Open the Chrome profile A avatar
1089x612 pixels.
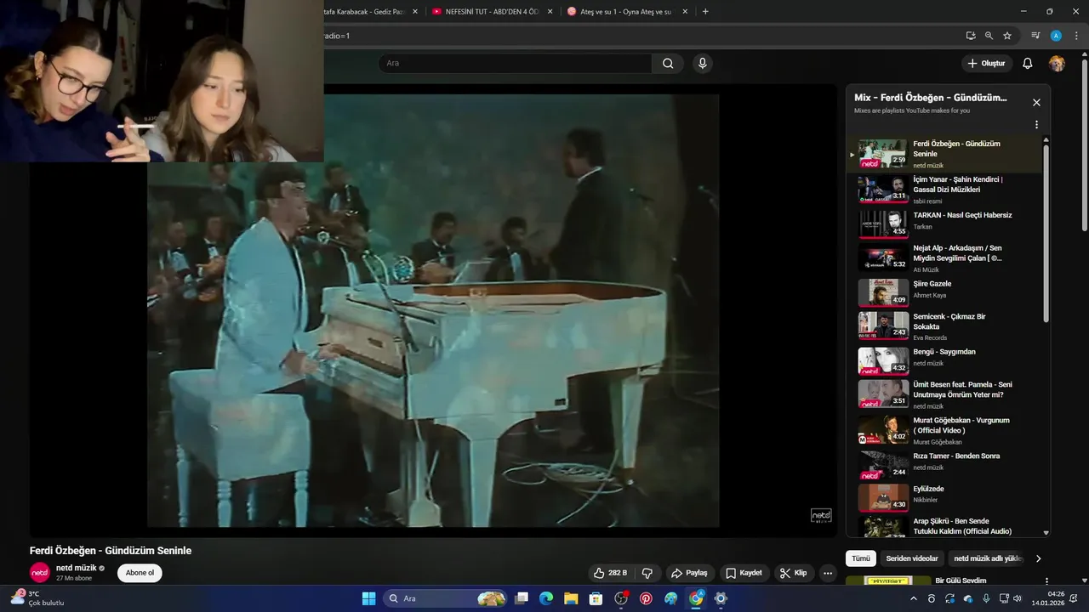click(1056, 36)
